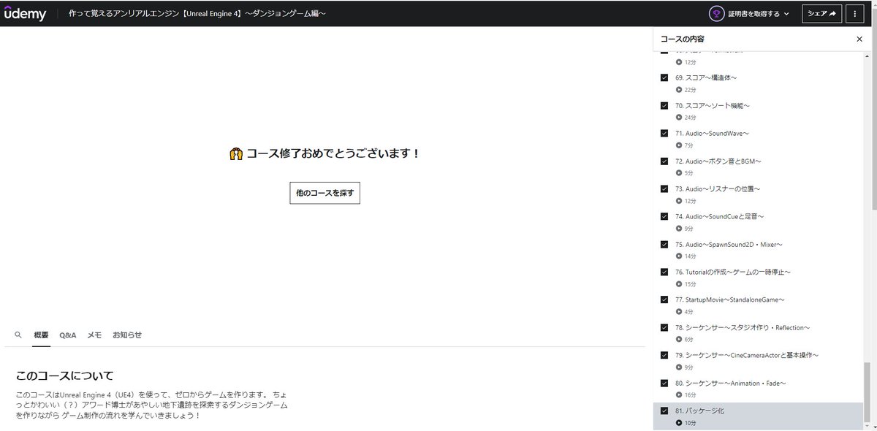Click video play icon under lecture 81
Image resolution: width=877 pixels, height=431 pixels.
679,423
